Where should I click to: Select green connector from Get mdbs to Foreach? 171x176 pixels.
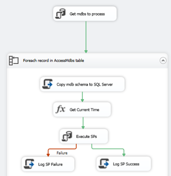[86, 37]
